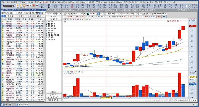Click the calendar icon by date 15/08/26 top right
199x107 pixels.
coord(190,5)
